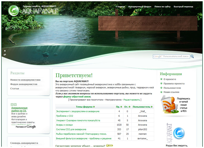Click the 587 views cell

click(x=119, y=134)
